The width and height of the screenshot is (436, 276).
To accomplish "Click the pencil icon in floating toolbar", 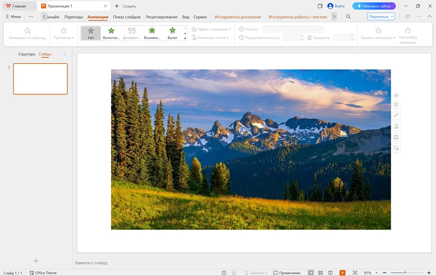I will (396, 116).
